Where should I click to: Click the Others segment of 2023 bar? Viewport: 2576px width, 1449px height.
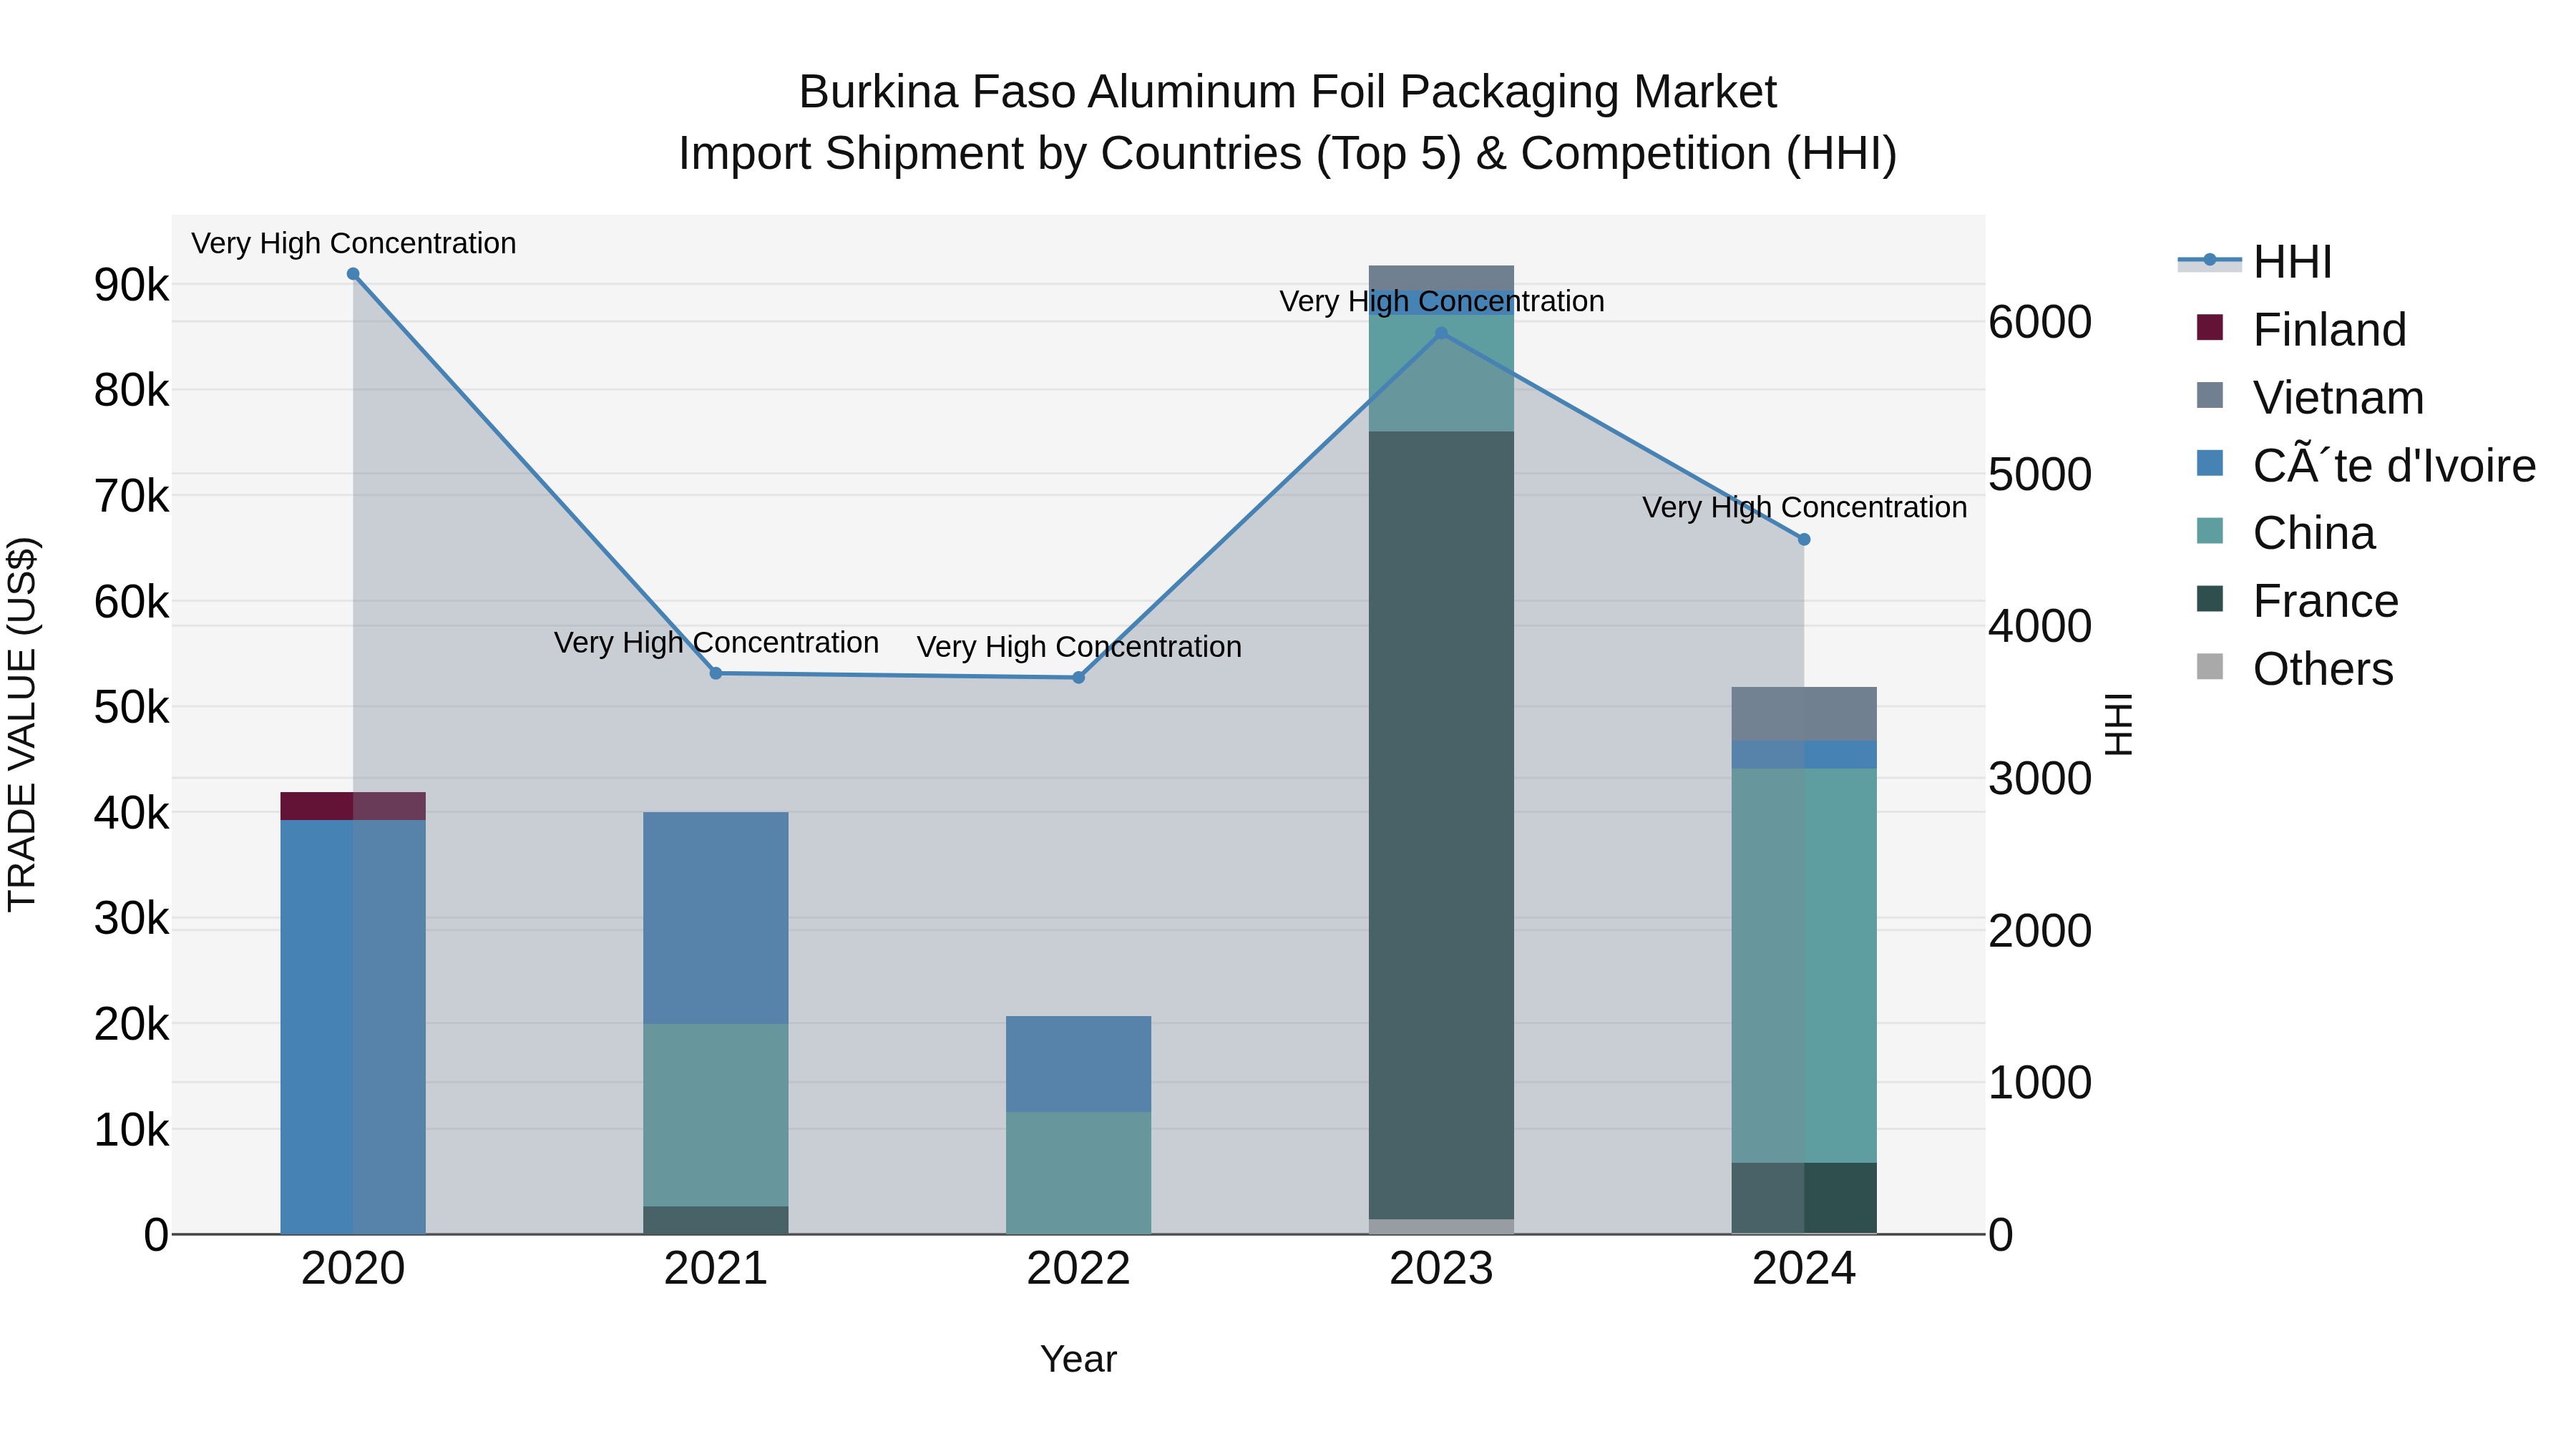(x=1441, y=1227)
